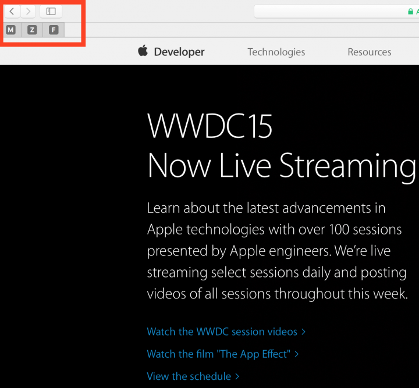This screenshot has width=419, height=388.
Task: Click the WWDC15 headline text
Action: pos(210,126)
